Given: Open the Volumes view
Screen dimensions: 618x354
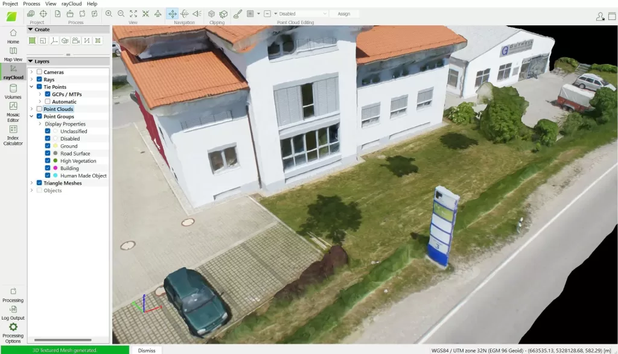Looking at the screenshot, I should point(13,91).
